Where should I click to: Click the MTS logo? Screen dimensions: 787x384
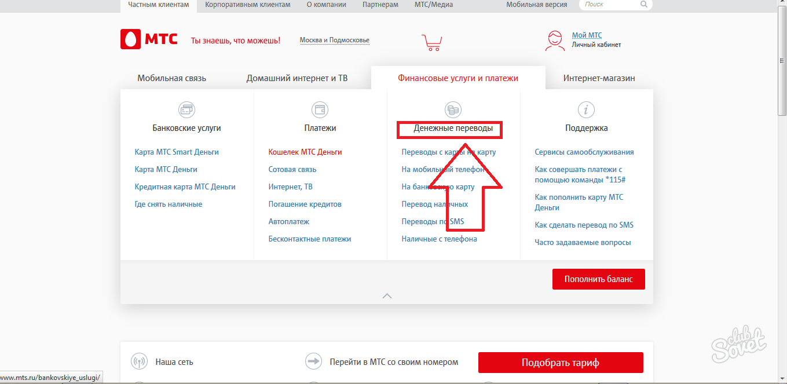(148, 39)
